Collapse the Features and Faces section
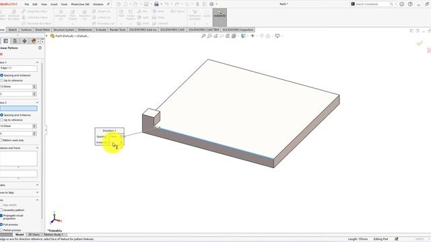This screenshot has width=431, height=242. coord(37,148)
